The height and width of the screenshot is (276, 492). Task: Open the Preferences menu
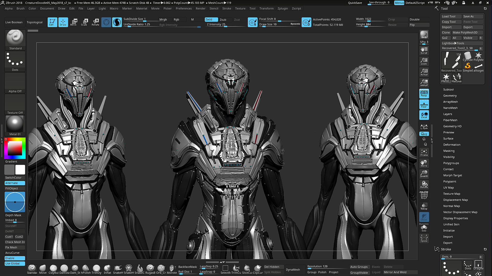184,8
